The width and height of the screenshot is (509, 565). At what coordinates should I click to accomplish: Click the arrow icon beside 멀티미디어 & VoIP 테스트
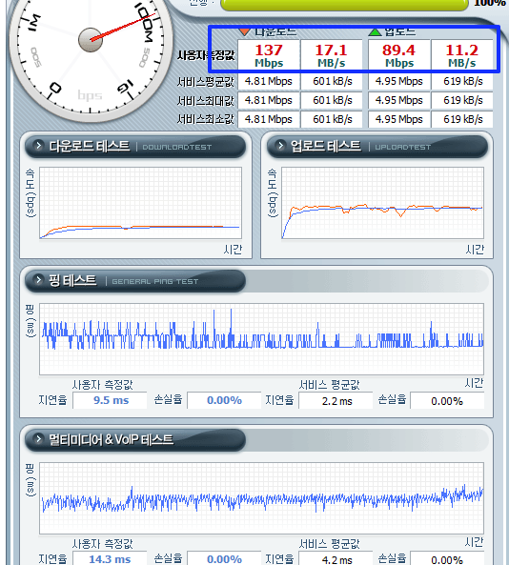click(38, 439)
